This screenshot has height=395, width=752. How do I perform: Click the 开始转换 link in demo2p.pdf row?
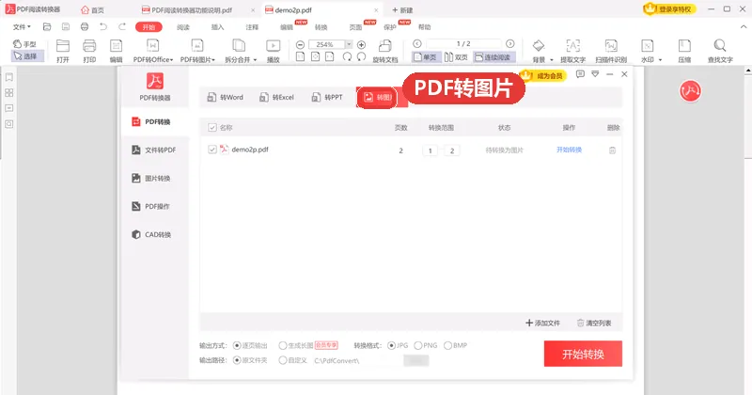pos(570,150)
